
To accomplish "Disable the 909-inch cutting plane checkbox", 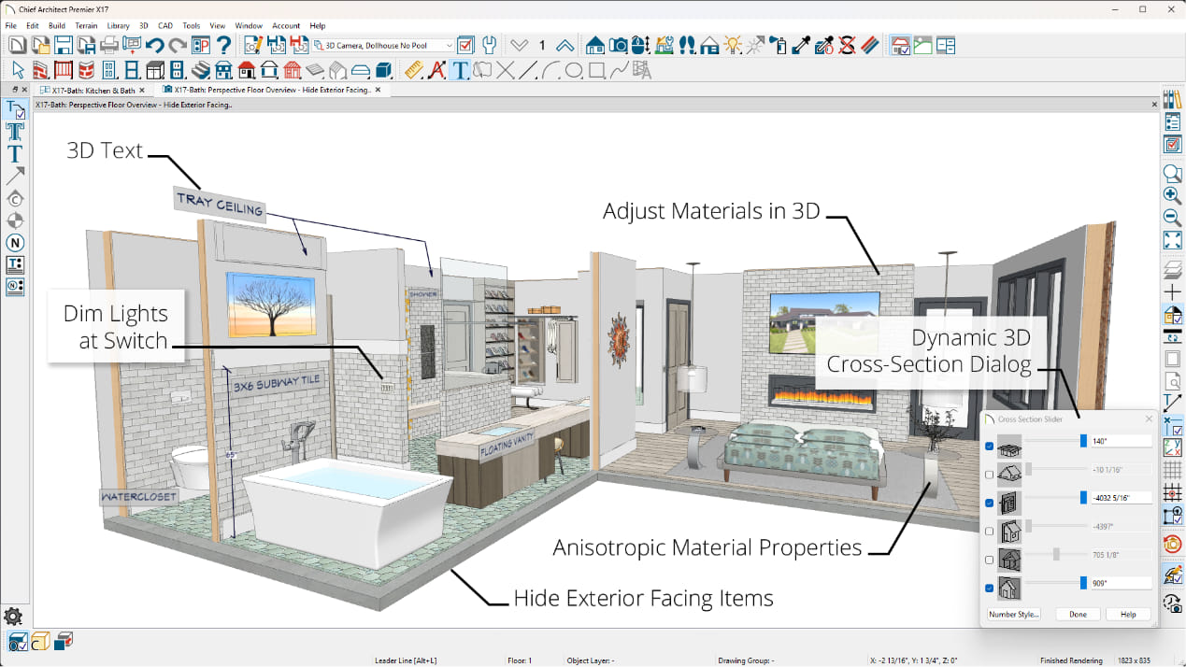I will point(989,588).
